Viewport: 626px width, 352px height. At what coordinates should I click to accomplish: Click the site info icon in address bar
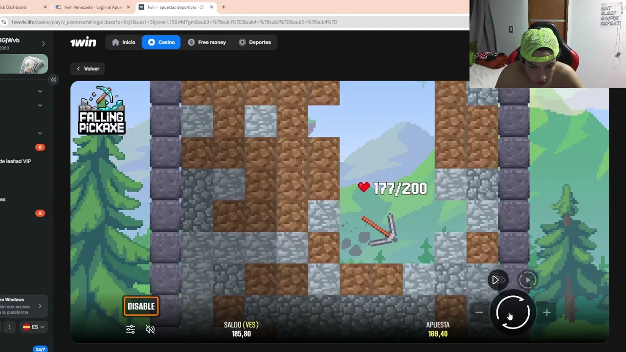[4, 22]
